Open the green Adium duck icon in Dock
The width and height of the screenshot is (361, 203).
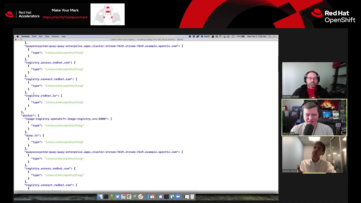coord(112,197)
